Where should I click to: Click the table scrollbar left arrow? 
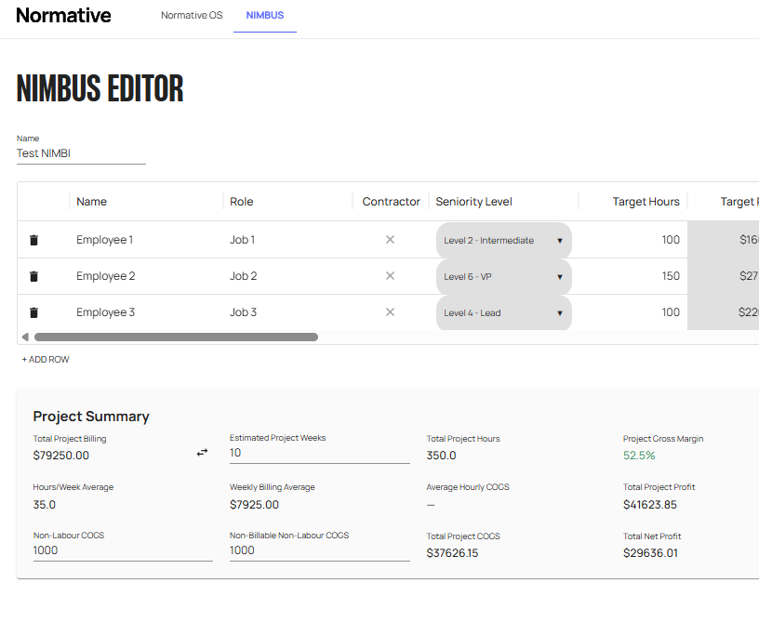25,337
